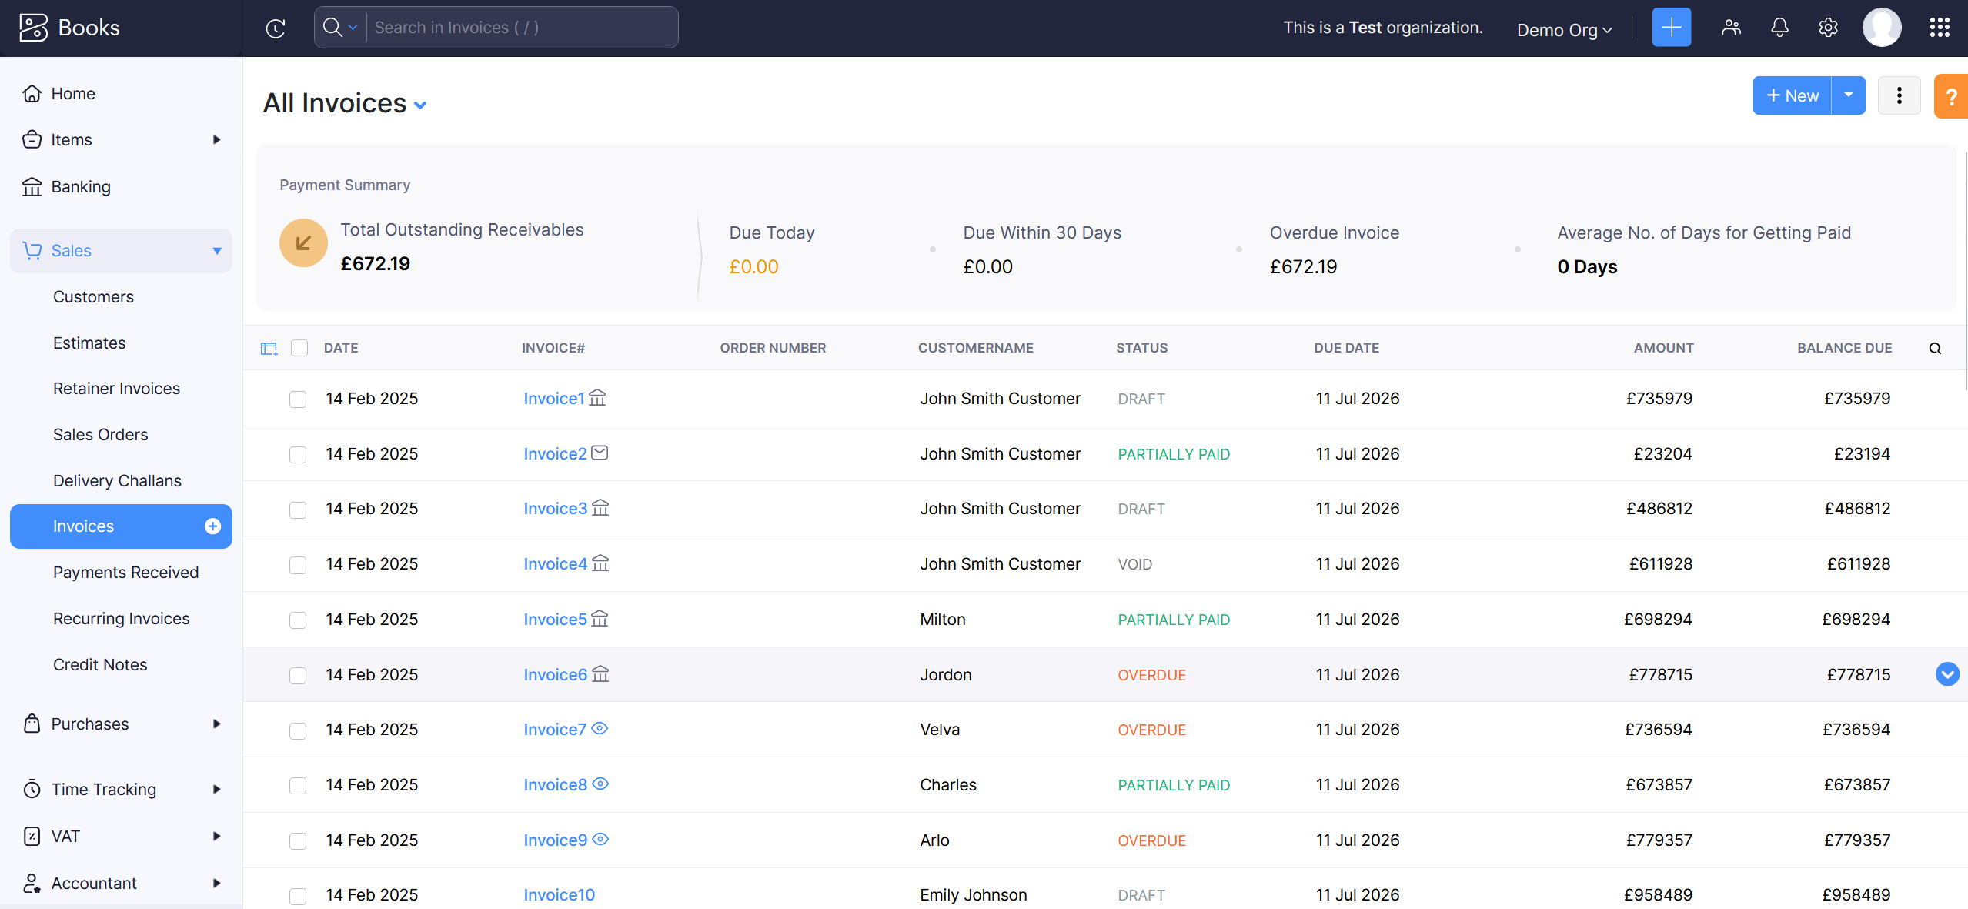
Task: Open the Zoho apps grid
Action: pos(1940,27)
